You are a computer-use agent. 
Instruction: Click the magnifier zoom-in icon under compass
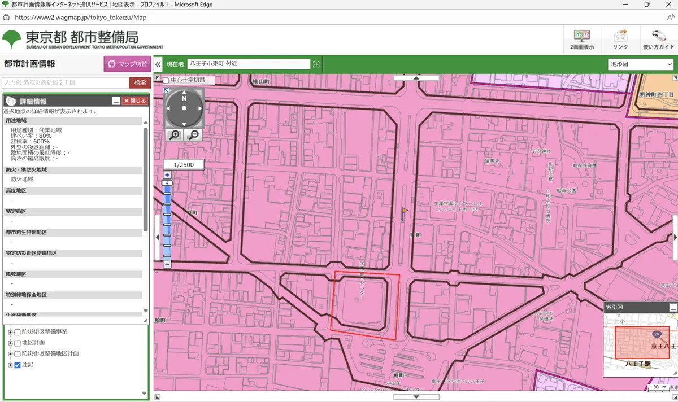coord(175,135)
